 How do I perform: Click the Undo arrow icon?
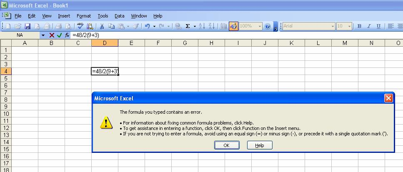(148, 26)
